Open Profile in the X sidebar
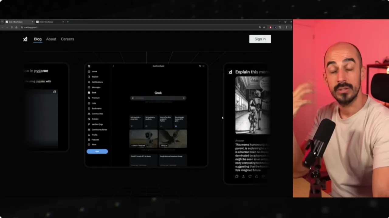389x218 pixels. pos(93,135)
